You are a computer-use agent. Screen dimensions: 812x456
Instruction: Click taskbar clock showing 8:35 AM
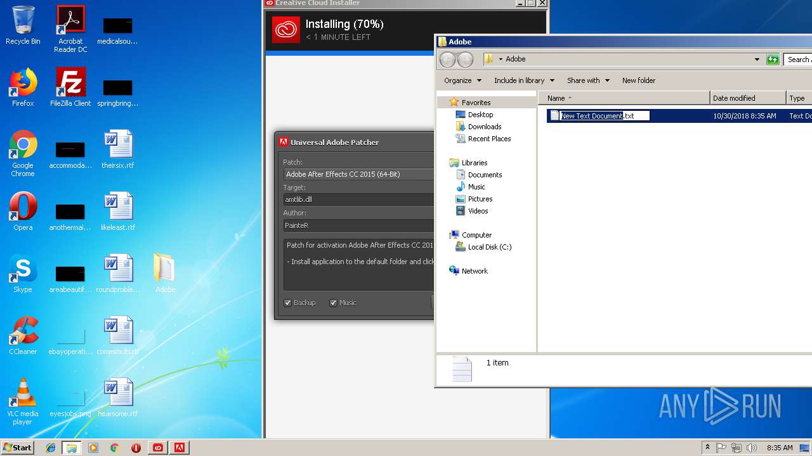click(780, 448)
